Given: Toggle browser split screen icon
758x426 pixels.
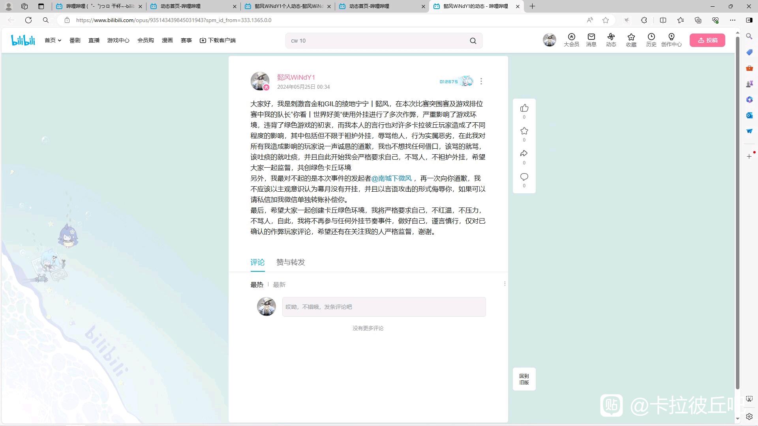Looking at the screenshot, I should click(663, 20).
